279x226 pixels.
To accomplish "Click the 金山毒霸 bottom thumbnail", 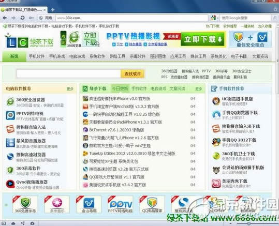I will click(89, 204).
